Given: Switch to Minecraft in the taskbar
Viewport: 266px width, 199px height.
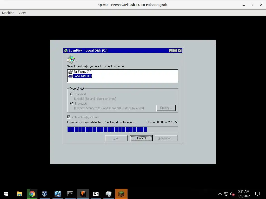Looking at the screenshot, I should point(121,194).
